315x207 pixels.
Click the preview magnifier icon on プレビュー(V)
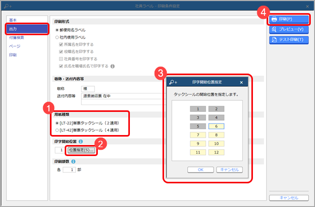point(274,29)
